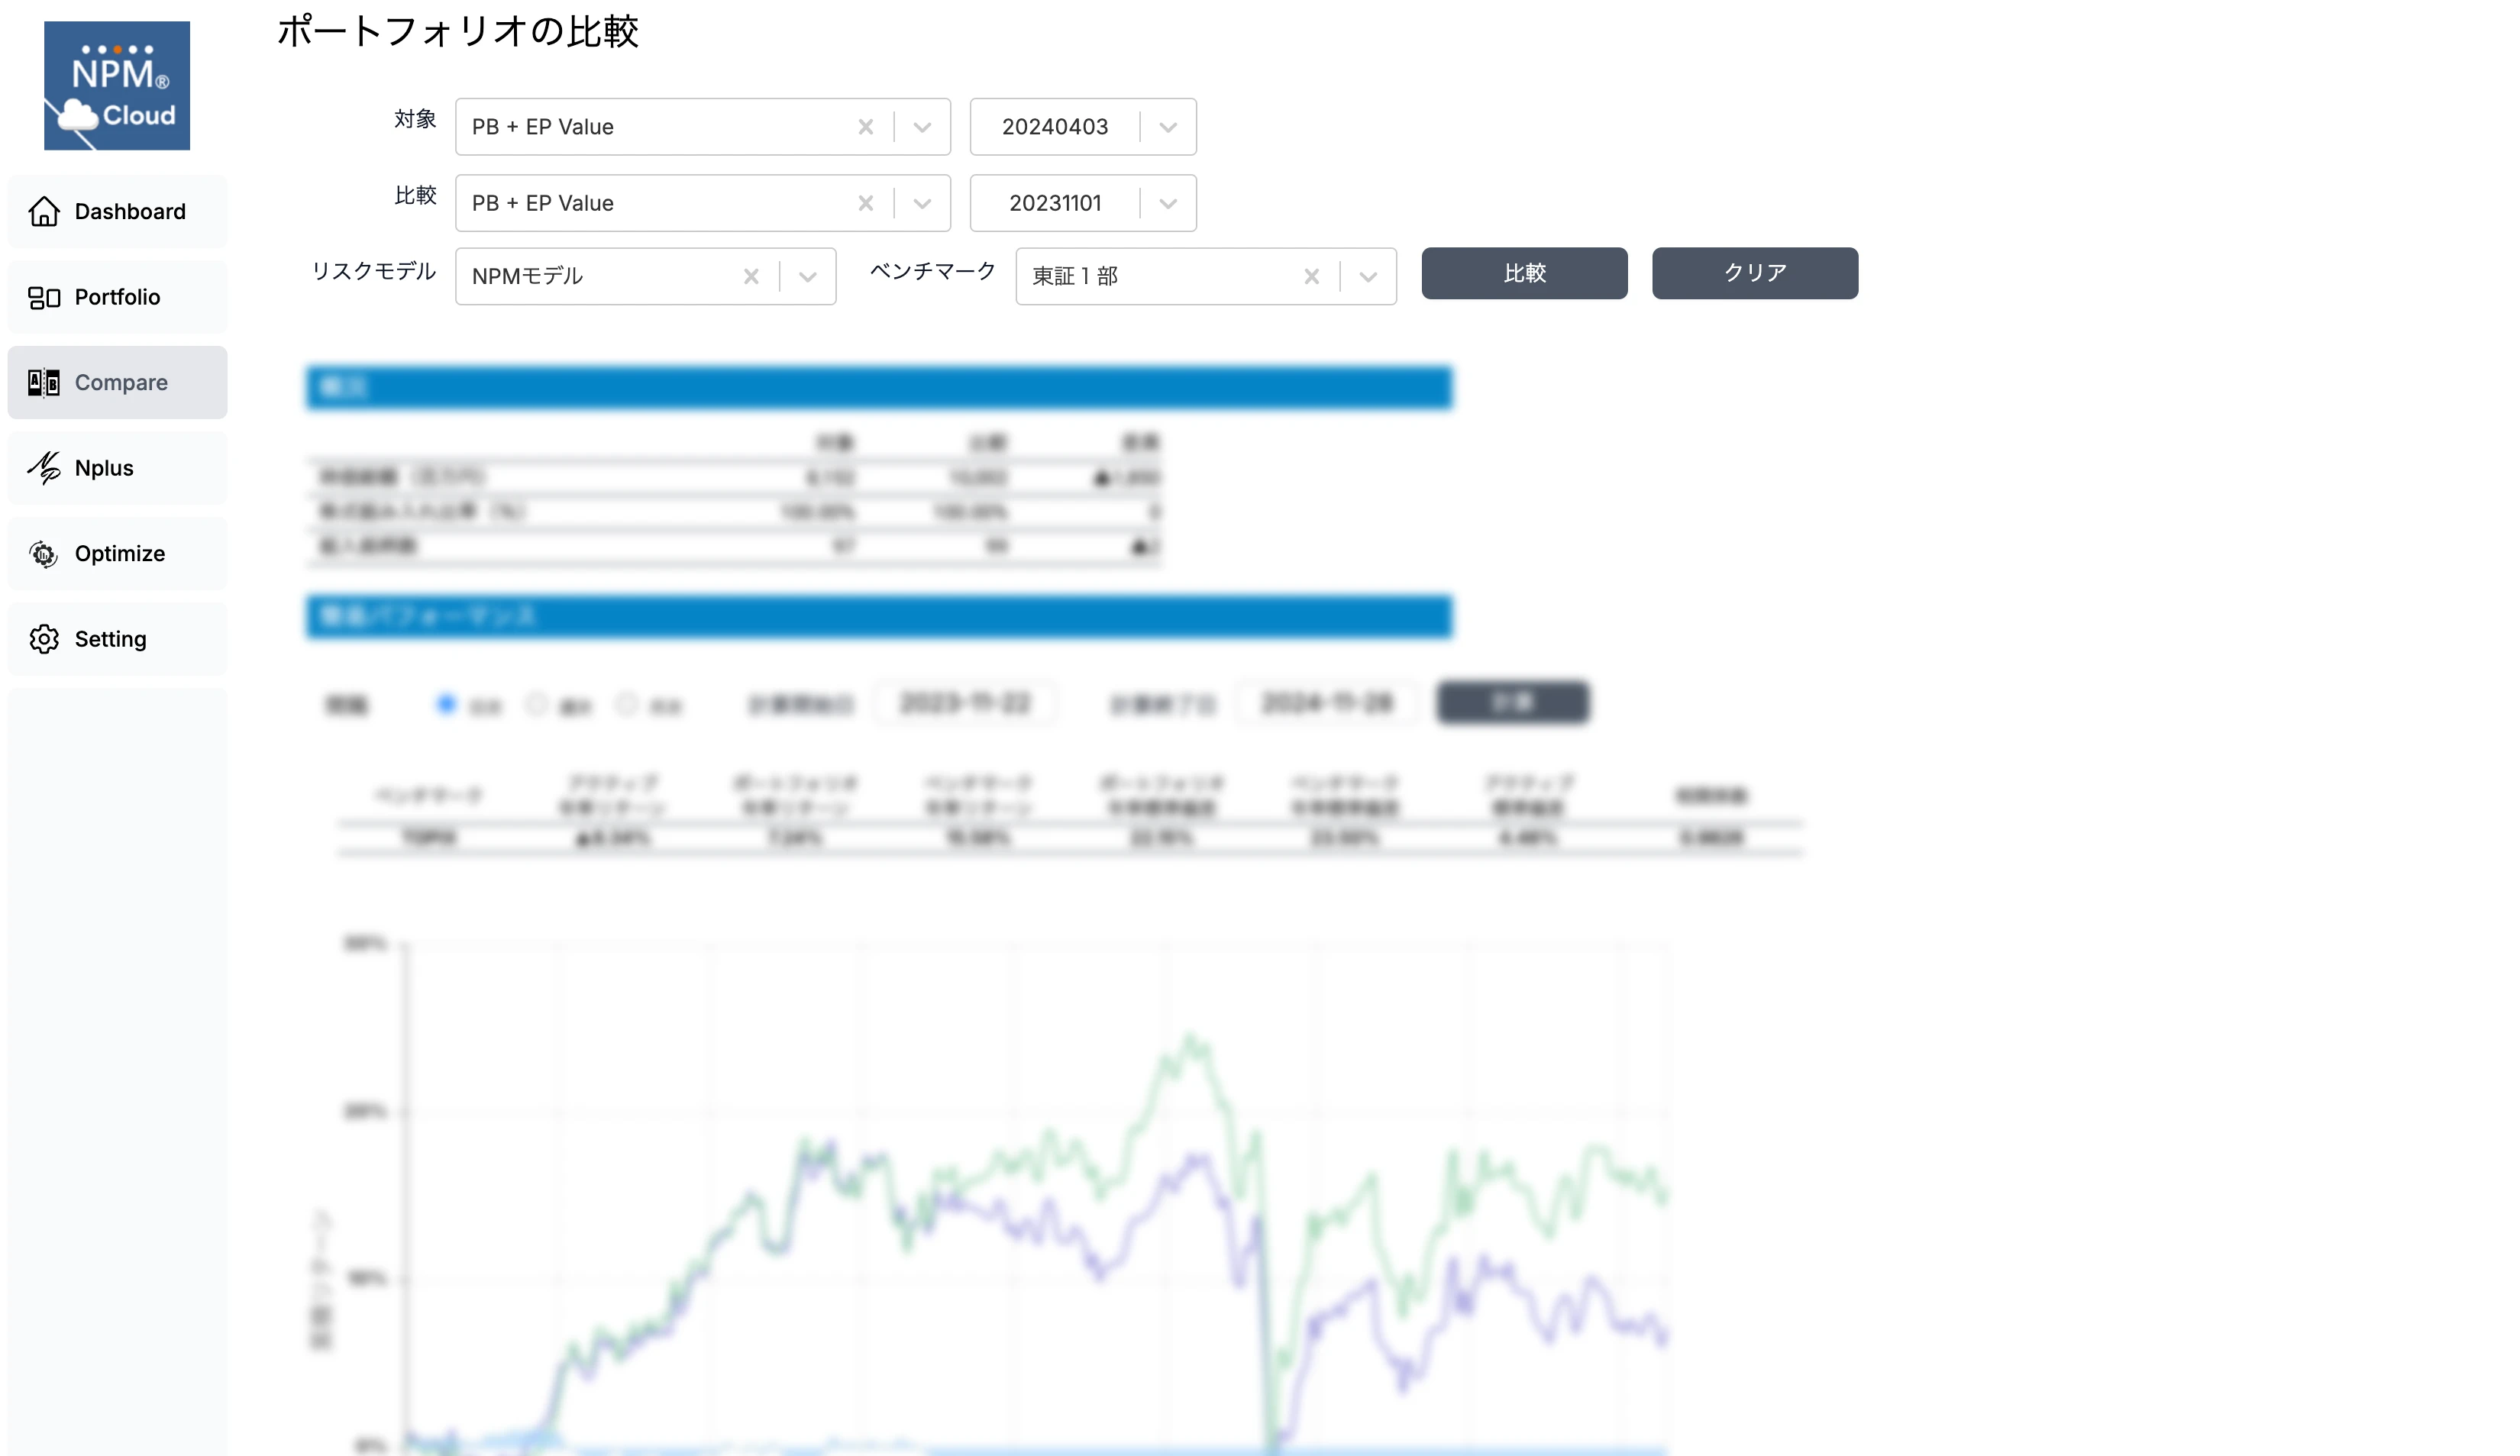Viewport: 2520px width, 1456px height.
Task: Clear the 比較 portfolio selection
Action: tap(865, 203)
